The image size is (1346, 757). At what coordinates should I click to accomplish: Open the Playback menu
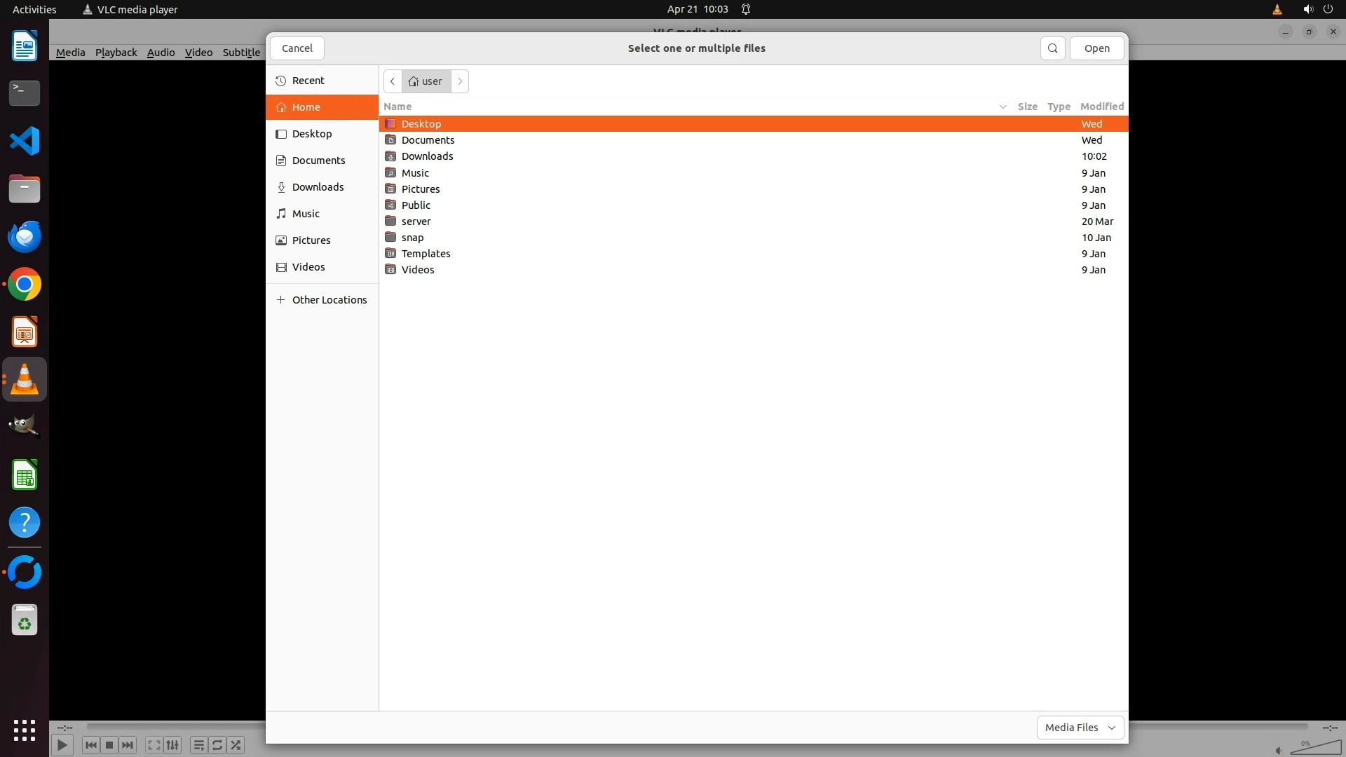click(x=116, y=53)
